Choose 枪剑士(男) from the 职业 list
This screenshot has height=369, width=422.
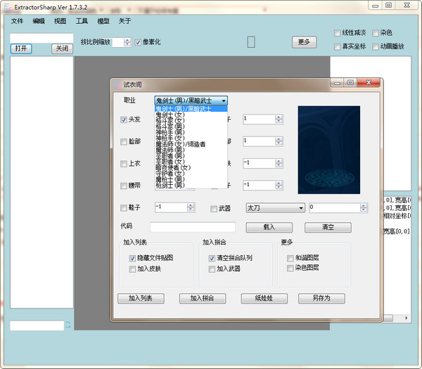point(191,186)
